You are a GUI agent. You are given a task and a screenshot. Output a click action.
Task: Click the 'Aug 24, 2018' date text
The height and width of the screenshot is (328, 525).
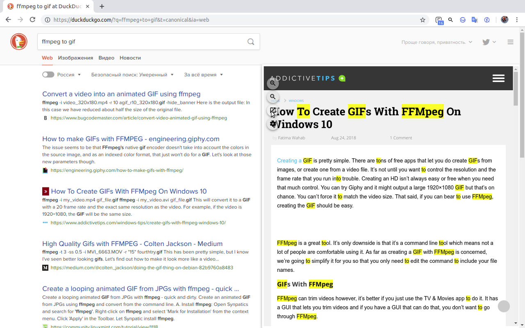pyautogui.click(x=343, y=138)
